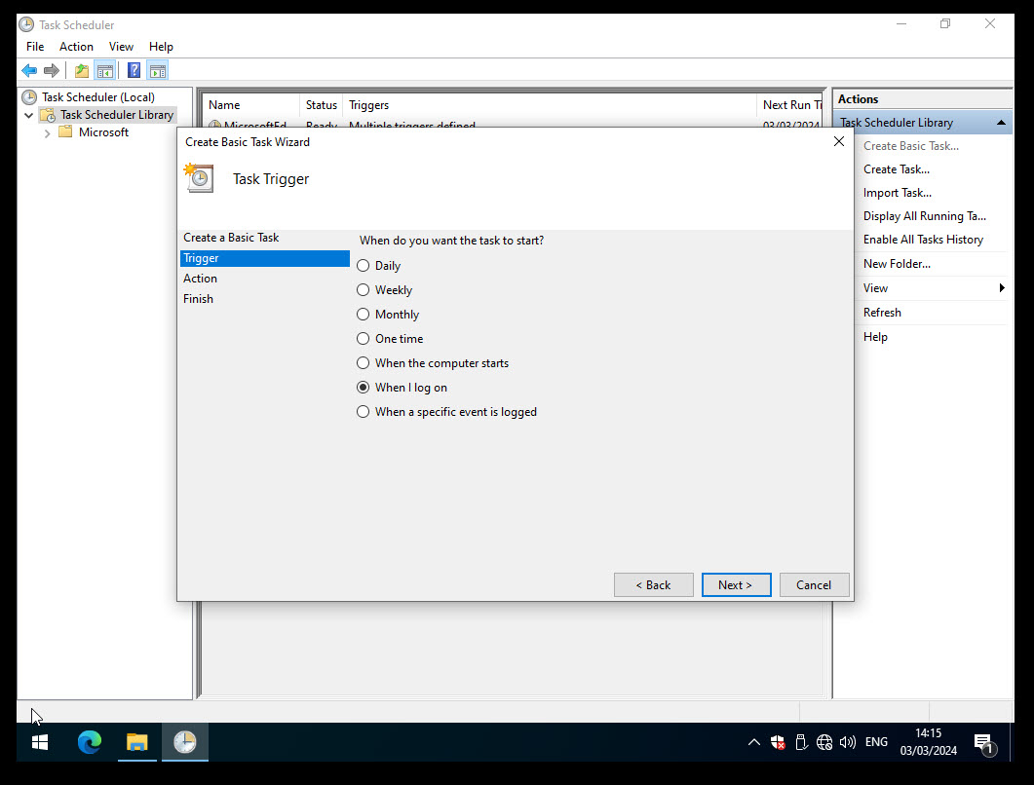This screenshot has height=785, width=1034.
Task: Open the File menu
Action: tap(34, 46)
